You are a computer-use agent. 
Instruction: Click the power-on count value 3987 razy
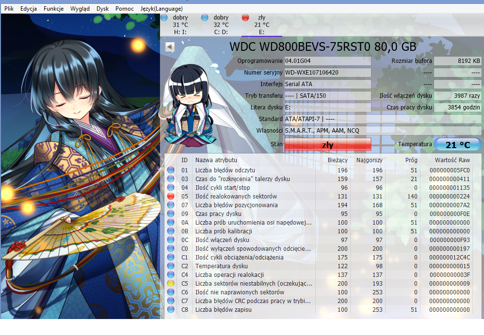tap(458, 95)
